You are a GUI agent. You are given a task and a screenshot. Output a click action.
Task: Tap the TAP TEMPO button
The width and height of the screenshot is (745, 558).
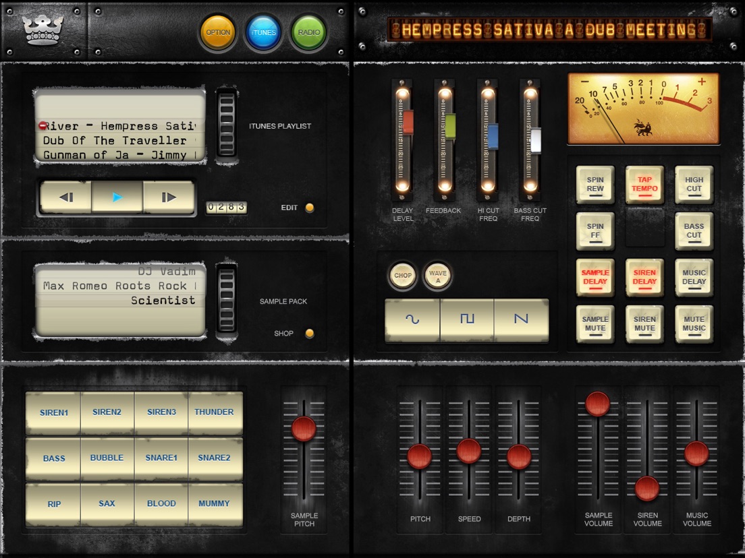[644, 185]
